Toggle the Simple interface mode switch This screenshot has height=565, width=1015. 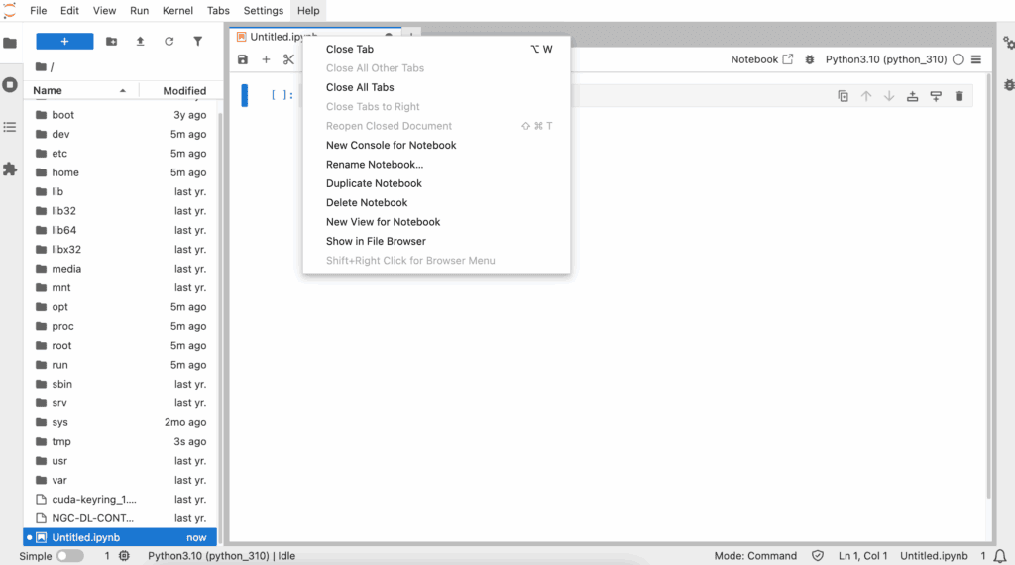[x=69, y=556]
